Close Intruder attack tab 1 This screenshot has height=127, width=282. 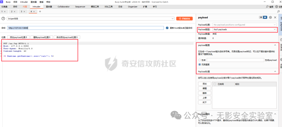[5, 11]
